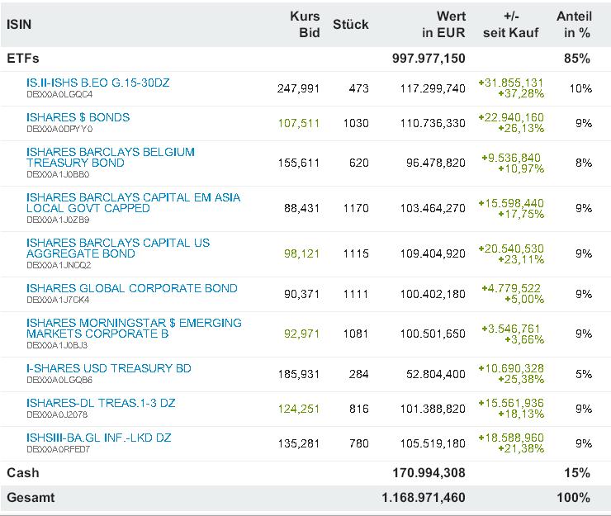The height and width of the screenshot is (516, 611).
Task: Open ISHARES GLOBAL CORPORATE BOND details
Action: tap(131, 288)
